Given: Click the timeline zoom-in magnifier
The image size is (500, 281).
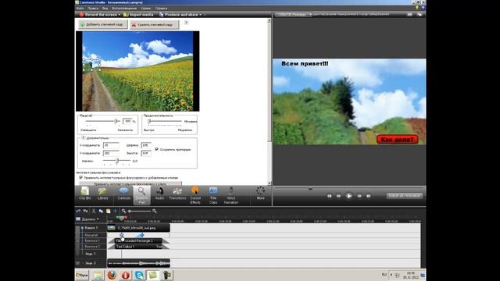Looking at the screenshot, I should point(155,211).
